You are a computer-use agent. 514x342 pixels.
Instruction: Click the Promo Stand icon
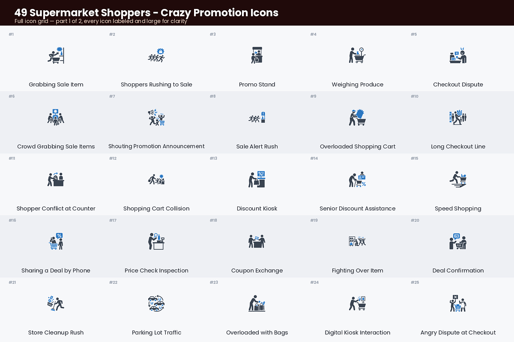[x=257, y=56]
